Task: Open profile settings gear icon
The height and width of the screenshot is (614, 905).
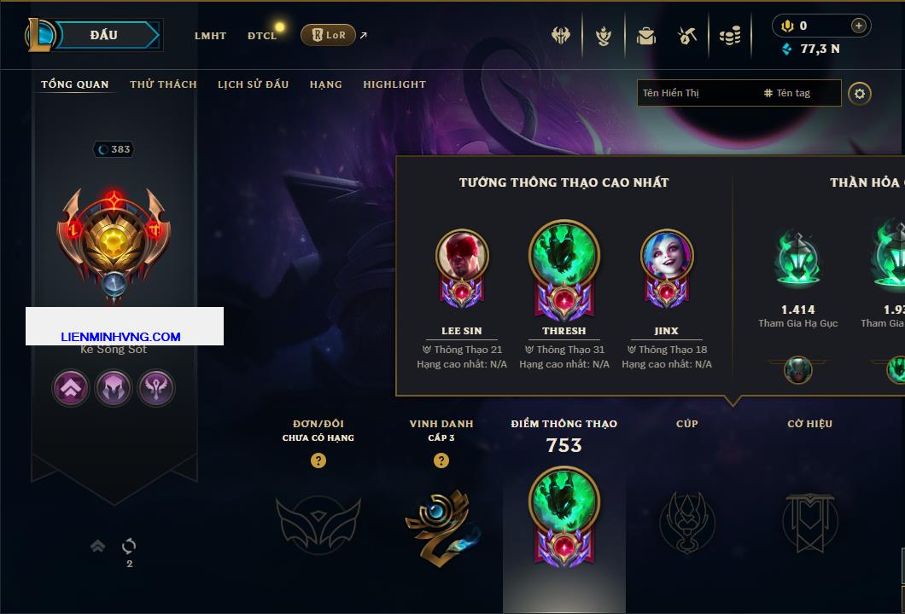Action: pos(860,94)
